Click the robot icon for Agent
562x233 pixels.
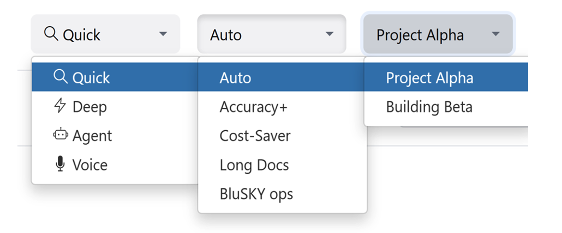60,135
